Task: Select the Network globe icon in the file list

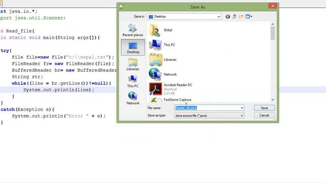Action: point(155,74)
